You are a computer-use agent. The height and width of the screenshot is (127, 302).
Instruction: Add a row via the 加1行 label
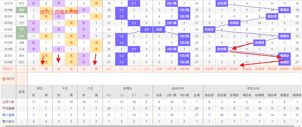point(11,79)
